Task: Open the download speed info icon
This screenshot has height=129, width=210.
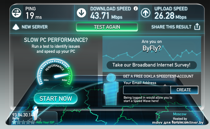Action: click(136, 8)
